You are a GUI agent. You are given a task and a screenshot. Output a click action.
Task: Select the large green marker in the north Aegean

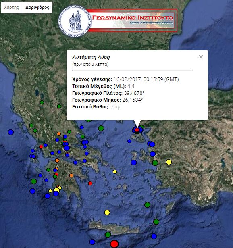click(x=101, y=128)
